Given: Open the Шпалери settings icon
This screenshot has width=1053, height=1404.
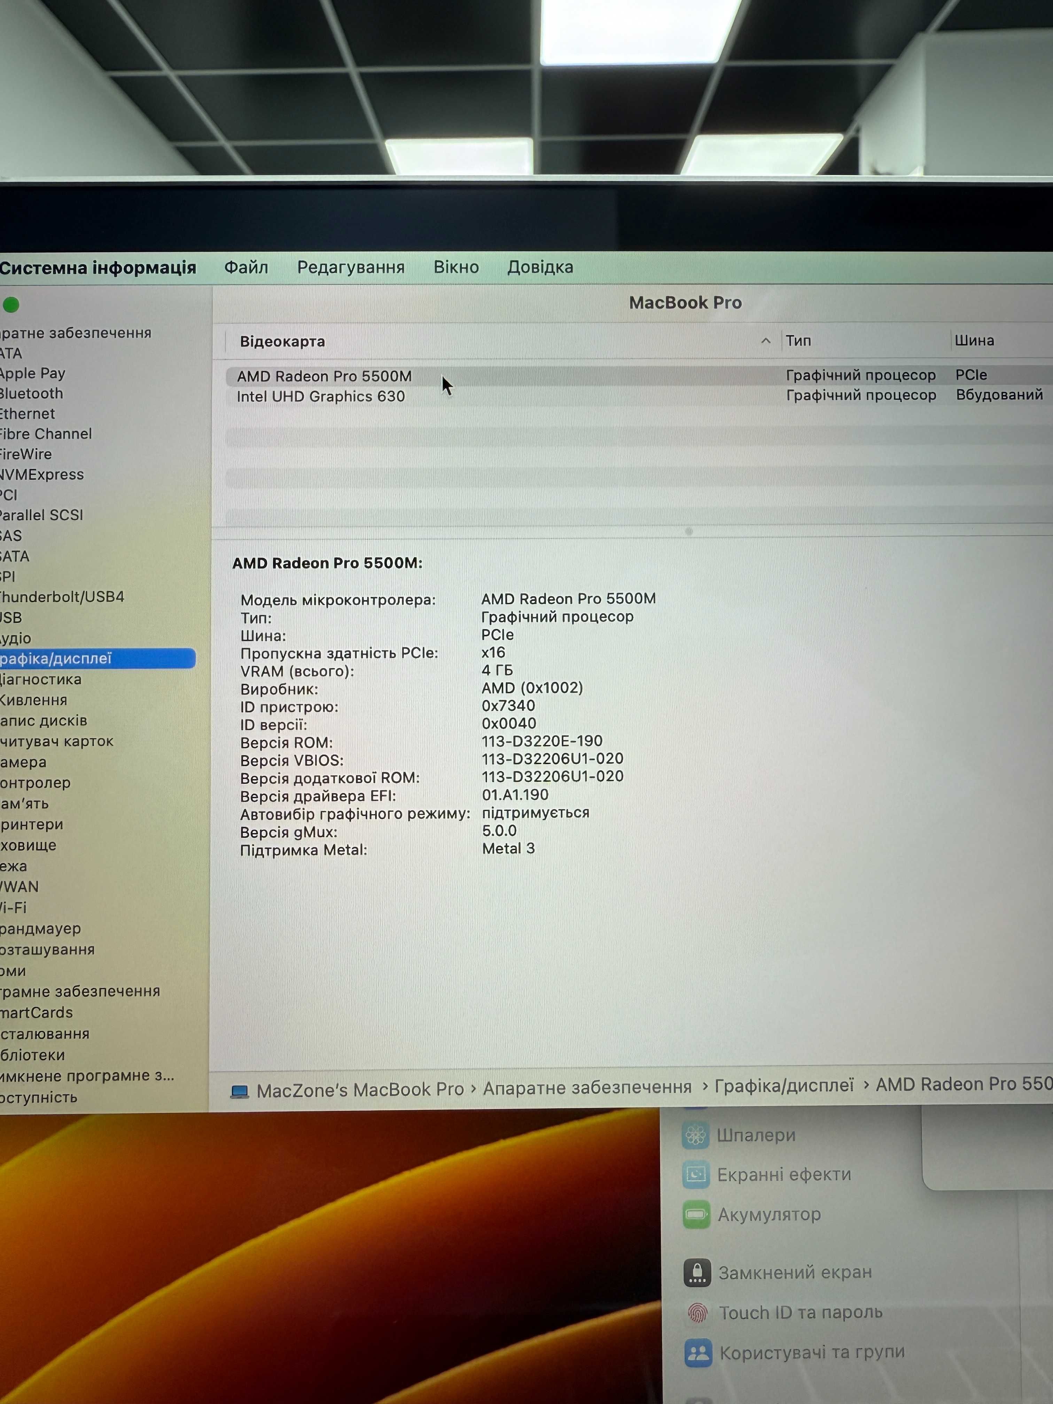Looking at the screenshot, I should pyautogui.click(x=696, y=1134).
